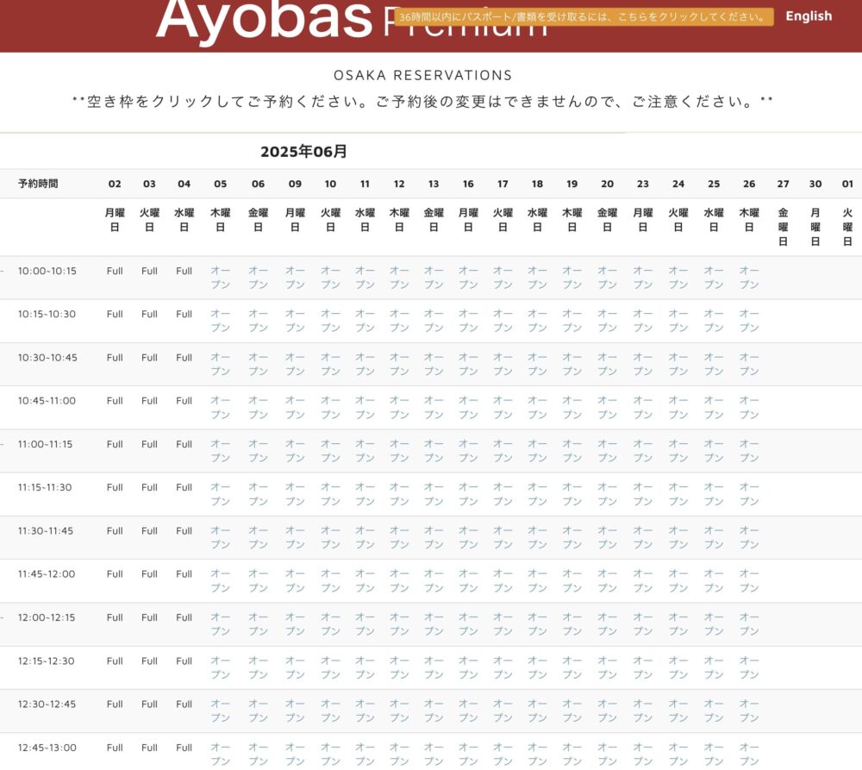Click the 予約時間 column header

[x=38, y=184]
